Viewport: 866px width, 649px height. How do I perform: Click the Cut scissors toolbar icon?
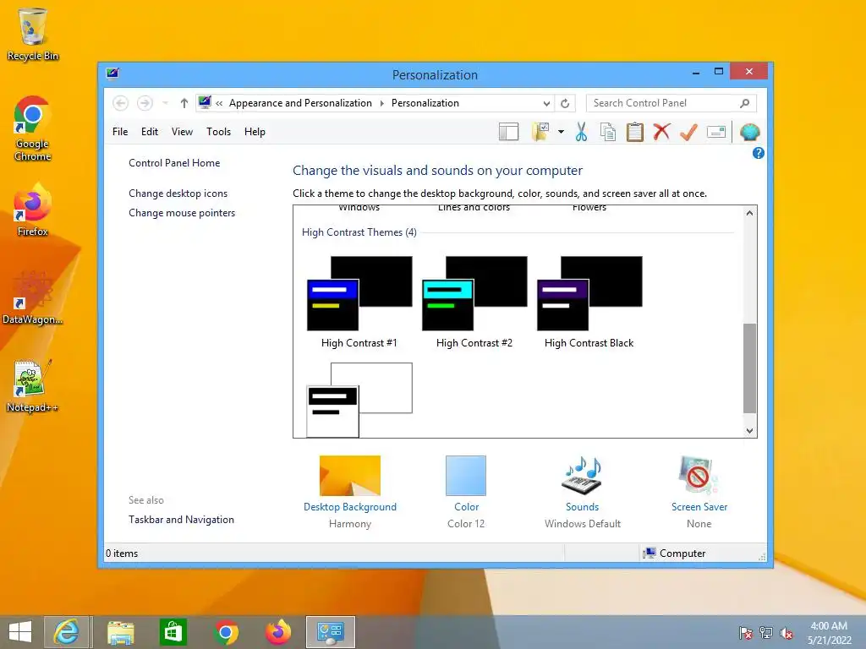coord(581,132)
